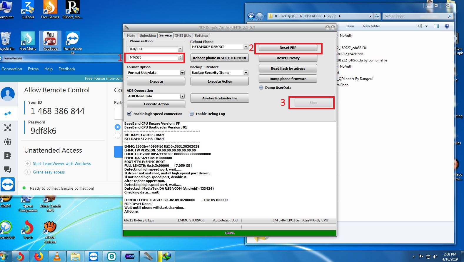Screen dimensions: 464x262
Task: Switch to the Settings tab
Action: click(201, 36)
